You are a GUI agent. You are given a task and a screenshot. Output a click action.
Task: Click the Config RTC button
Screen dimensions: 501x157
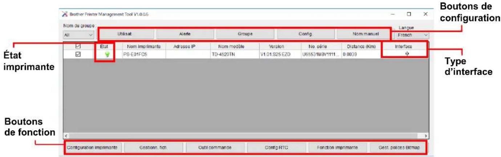(x=276, y=148)
